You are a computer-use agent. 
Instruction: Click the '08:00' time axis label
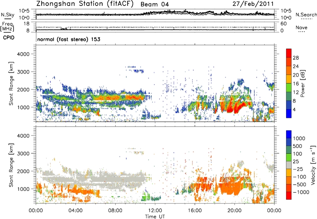click(115, 211)
